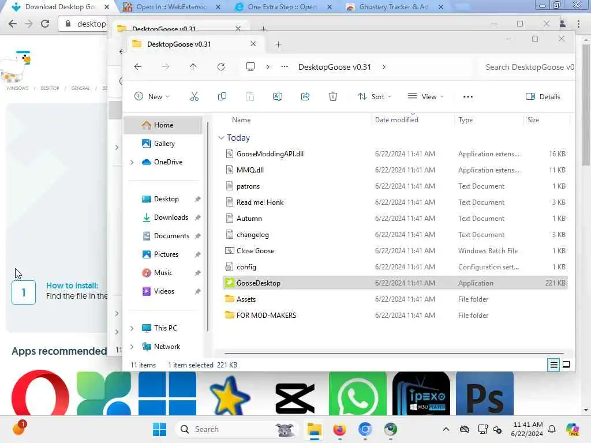Collapse the Today group
The image size is (591, 443).
[221, 138]
